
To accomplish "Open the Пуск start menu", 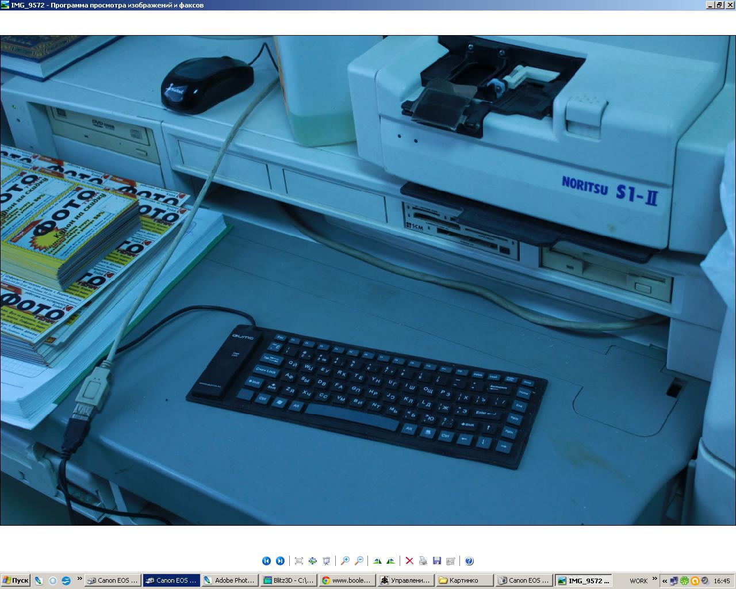I will (x=16, y=581).
